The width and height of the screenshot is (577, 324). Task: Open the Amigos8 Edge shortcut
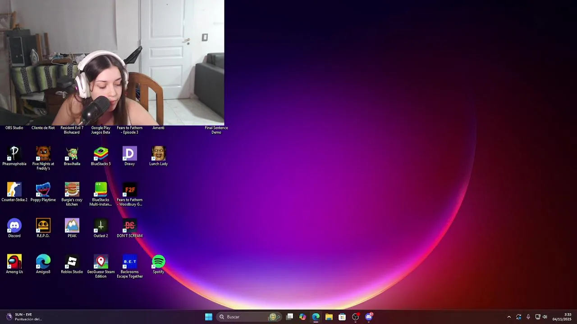[43, 264]
